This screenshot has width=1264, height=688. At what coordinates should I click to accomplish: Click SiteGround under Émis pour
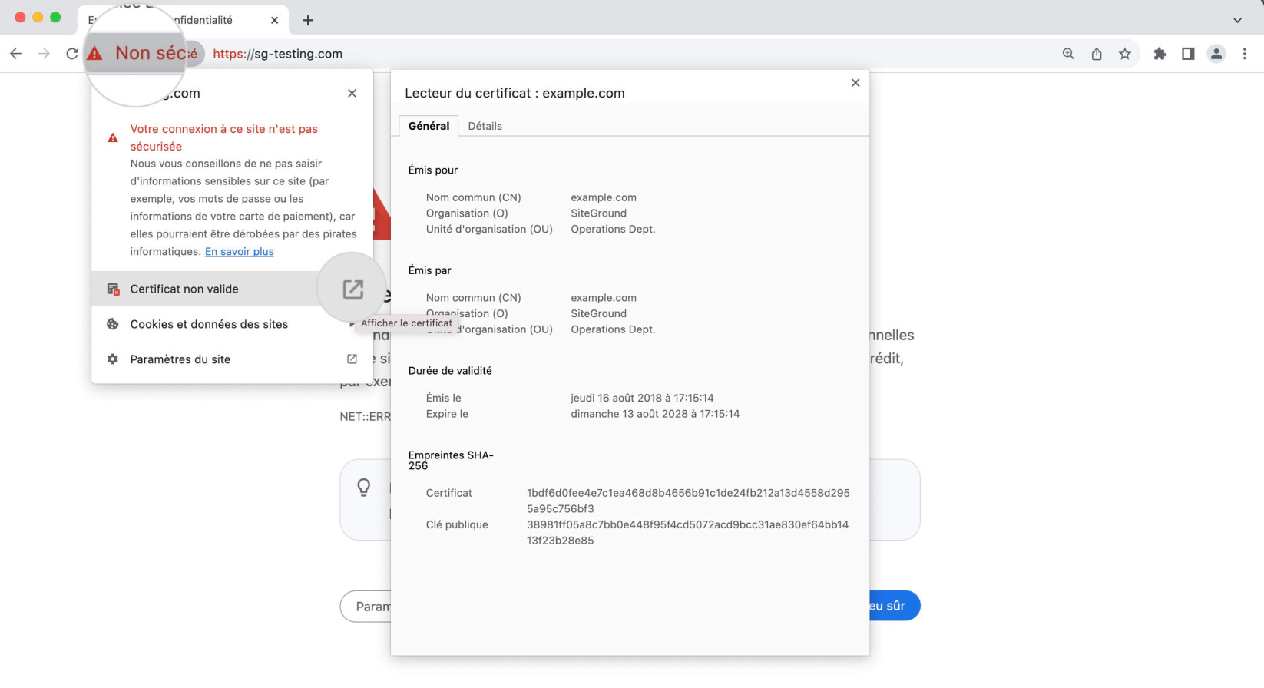tap(598, 213)
